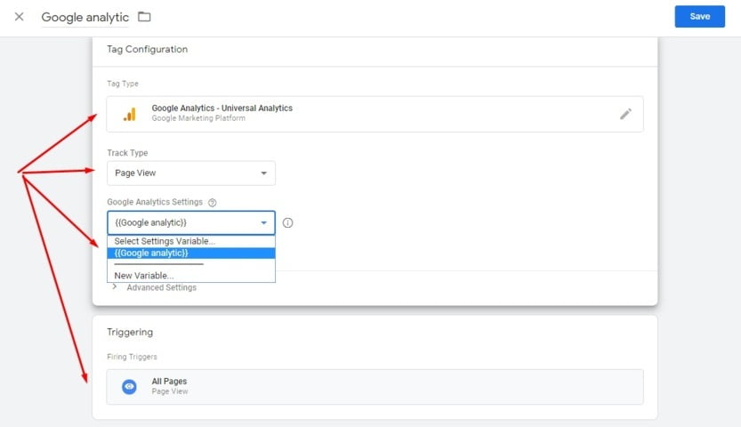Open the Track Type Page View dropdown
The height and width of the screenshot is (427, 741).
pyautogui.click(x=191, y=173)
